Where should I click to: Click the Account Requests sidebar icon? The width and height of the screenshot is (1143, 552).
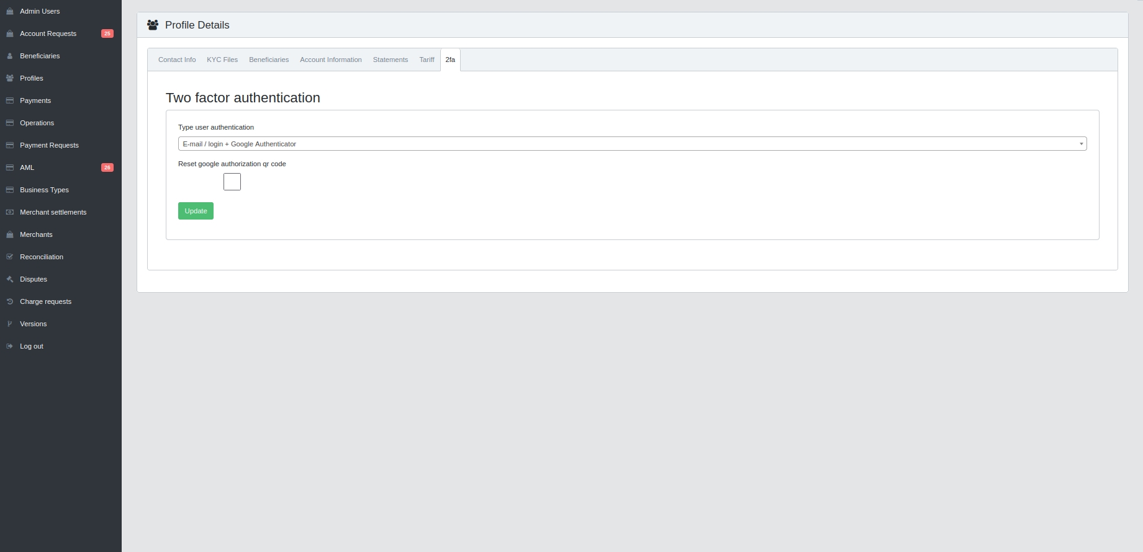pos(10,33)
